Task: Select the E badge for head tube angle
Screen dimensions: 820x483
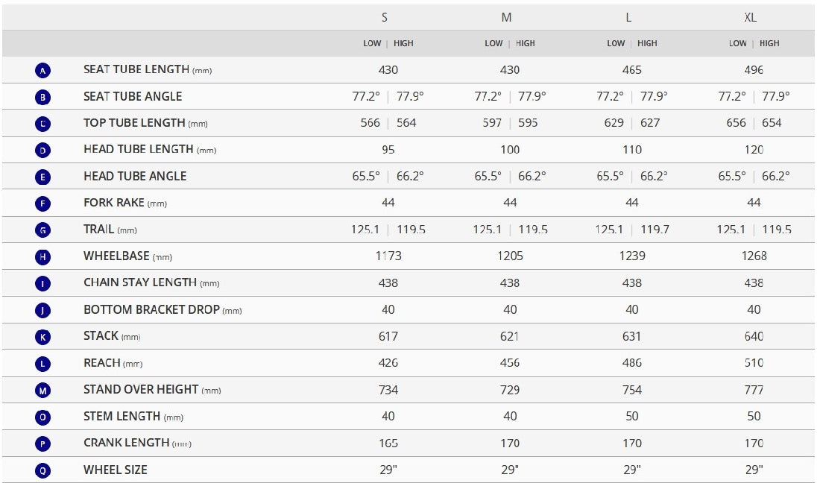Action: [x=42, y=177]
